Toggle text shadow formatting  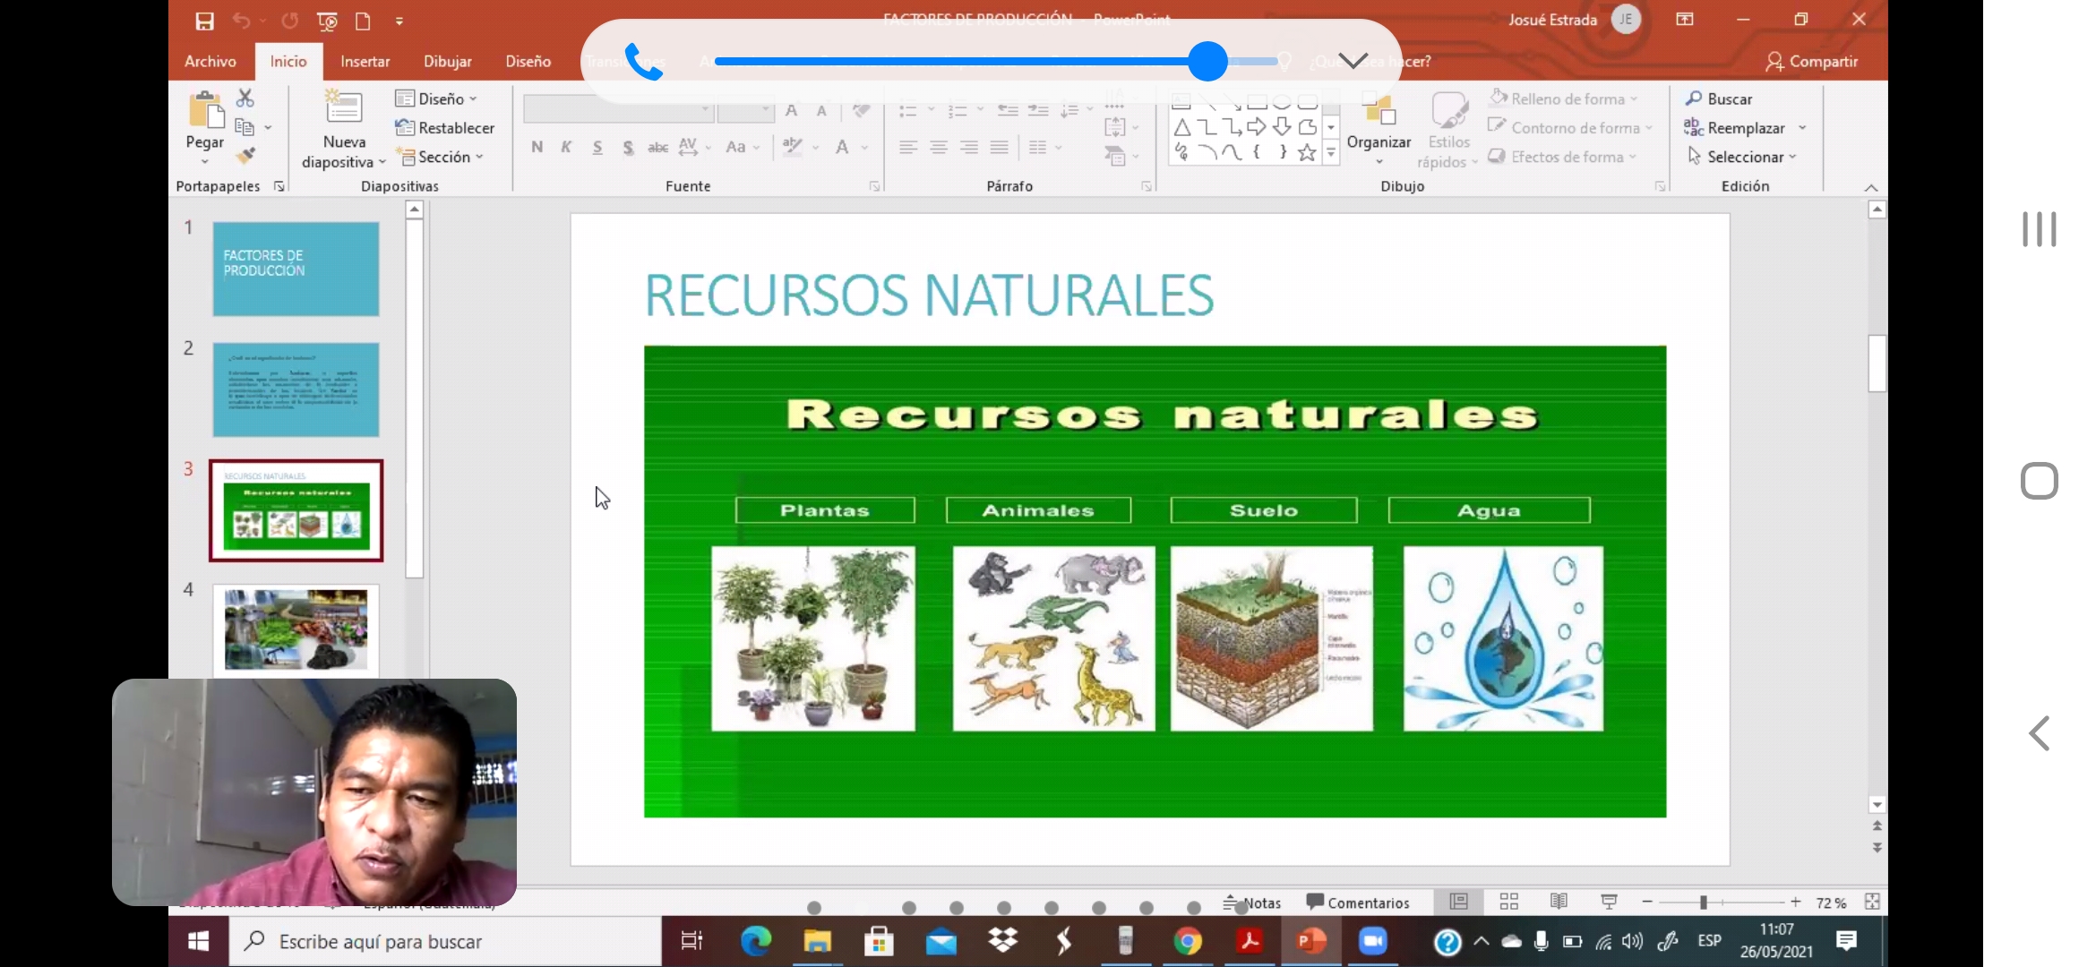pos(628,147)
